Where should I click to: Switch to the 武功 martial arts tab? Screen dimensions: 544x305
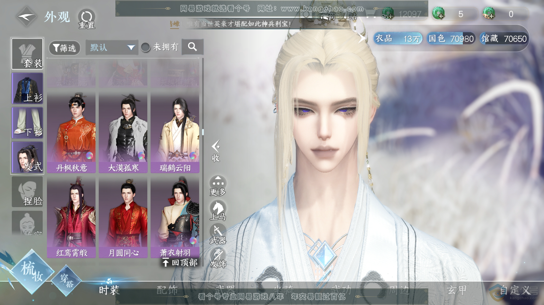coord(341,290)
